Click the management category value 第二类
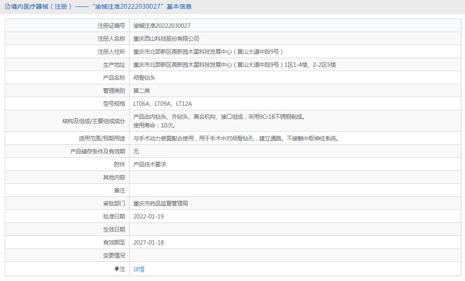Image resolution: width=465 pixels, height=281 pixels. coord(141,91)
